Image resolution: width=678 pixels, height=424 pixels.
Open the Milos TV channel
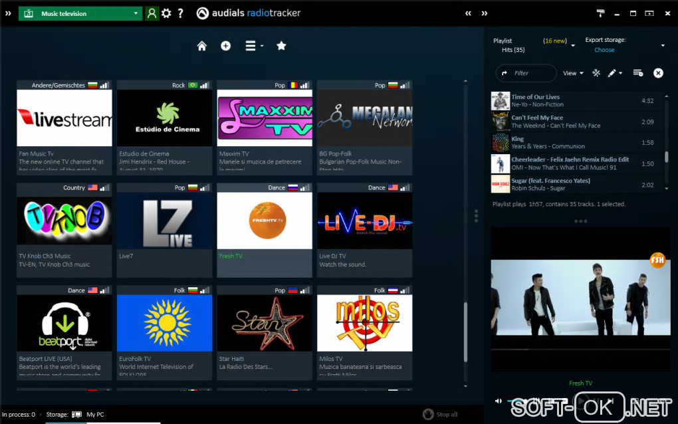pos(364,332)
